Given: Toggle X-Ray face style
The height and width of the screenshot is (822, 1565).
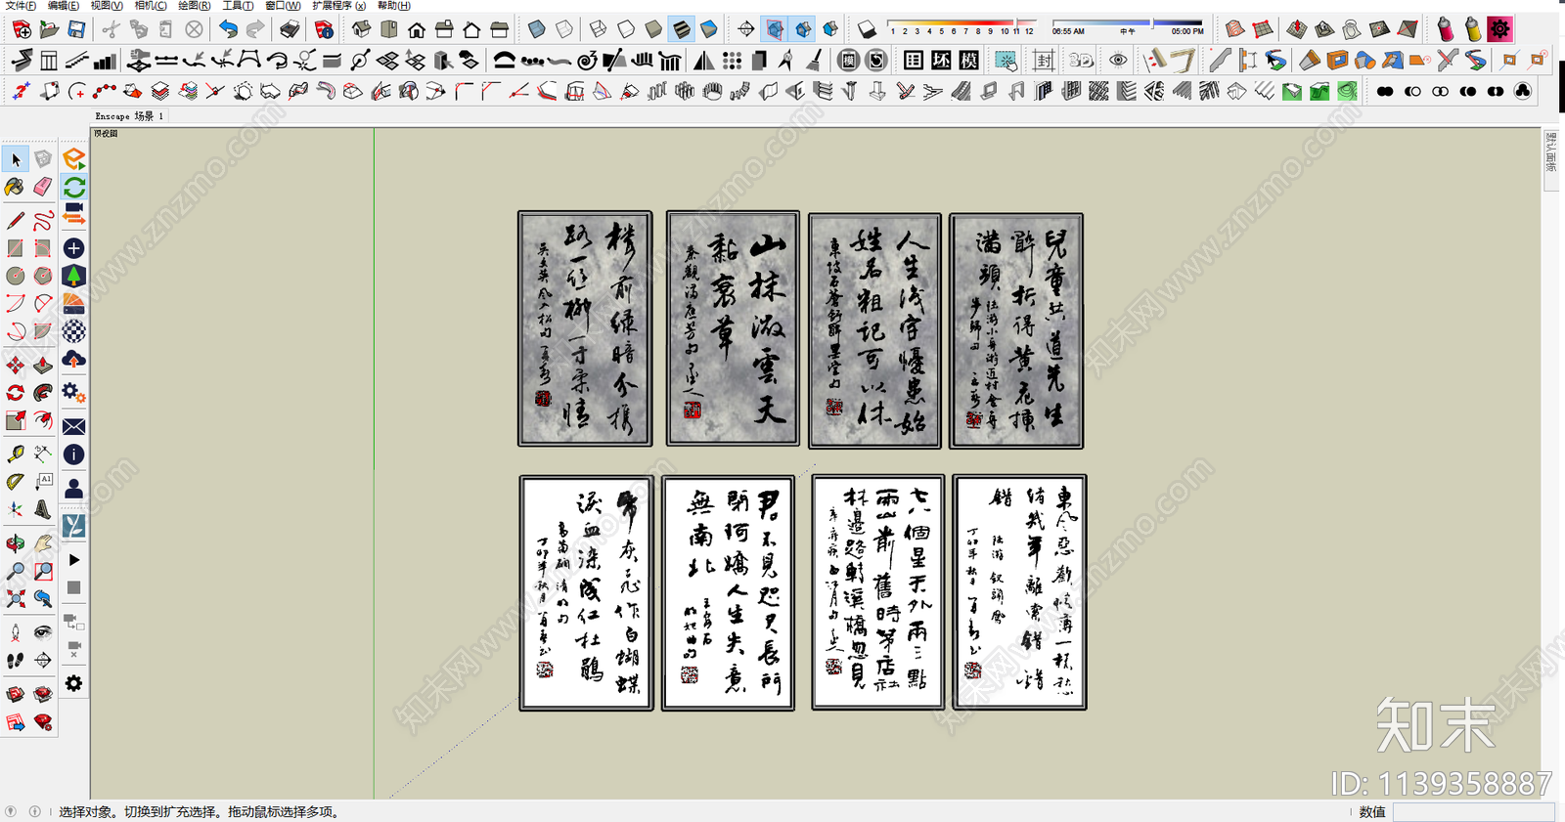Looking at the screenshot, I should tap(537, 29).
